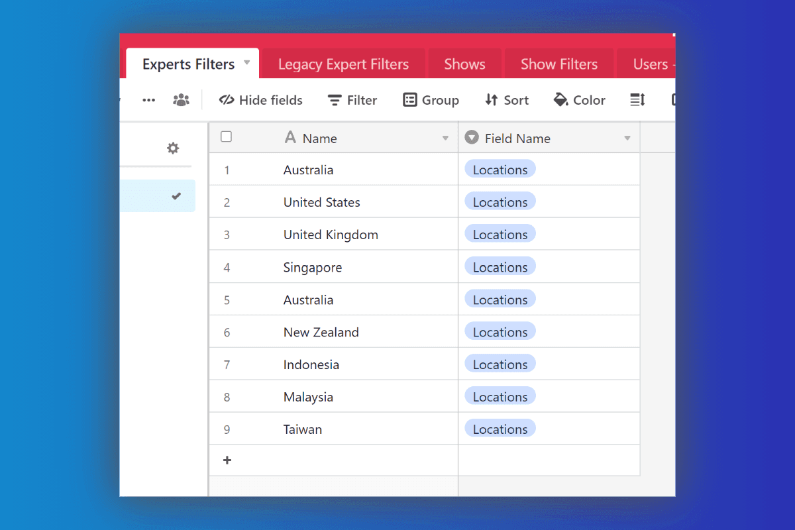Switch to the Shows tab
This screenshot has width=795, height=530.
tap(464, 64)
